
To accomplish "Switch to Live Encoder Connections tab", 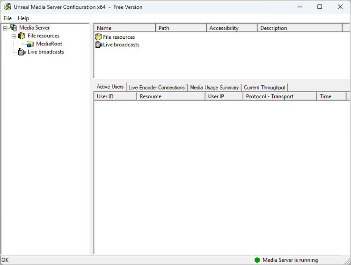I will [157, 88].
